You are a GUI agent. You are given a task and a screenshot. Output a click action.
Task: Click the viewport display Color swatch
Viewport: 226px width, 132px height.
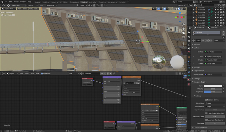[x=213, y=86]
